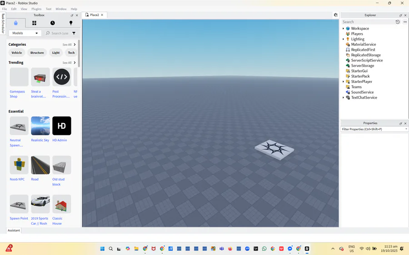Viewport: 409px width, 255px height.
Task: Close the Place2 document tab
Action: pyautogui.click(x=102, y=15)
